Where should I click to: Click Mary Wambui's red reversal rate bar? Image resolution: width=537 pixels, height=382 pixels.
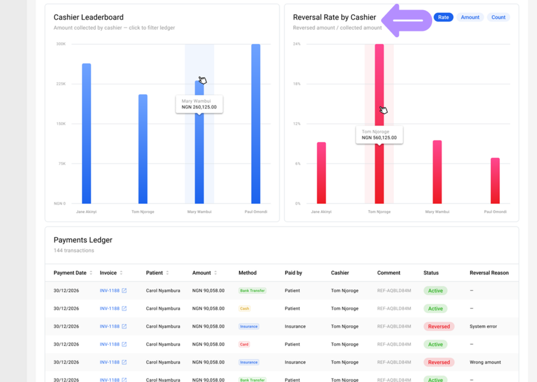pos(437,172)
